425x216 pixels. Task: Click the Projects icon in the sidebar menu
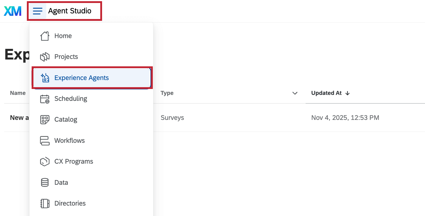click(45, 57)
